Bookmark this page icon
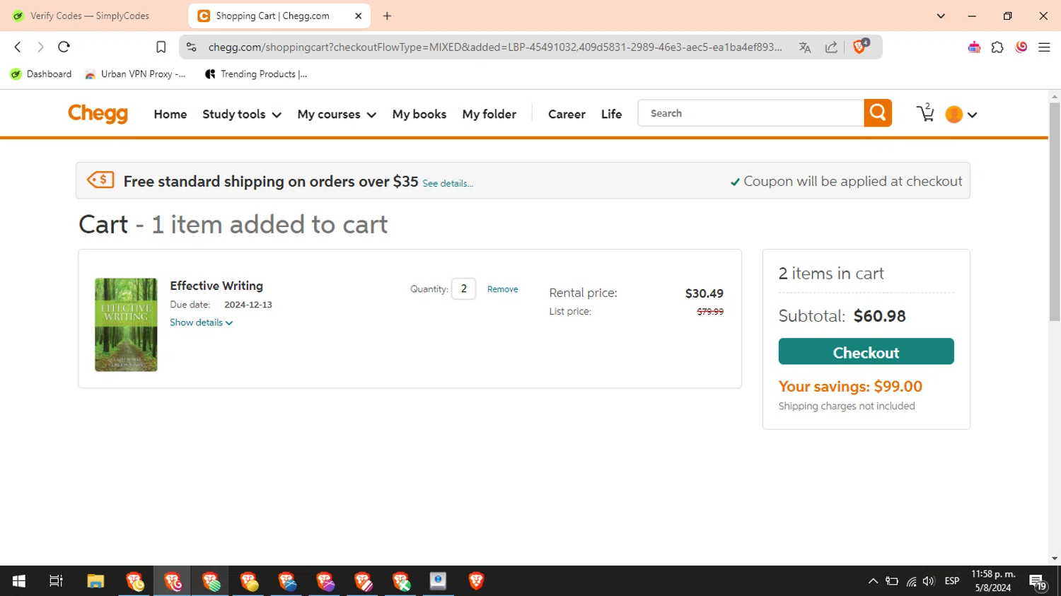The width and height of the screenshot is (1061, 596). click(x=161, y=47)
